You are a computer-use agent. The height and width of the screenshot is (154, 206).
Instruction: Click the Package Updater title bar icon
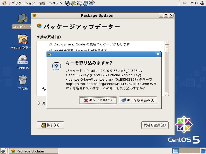tap(34, 15)
